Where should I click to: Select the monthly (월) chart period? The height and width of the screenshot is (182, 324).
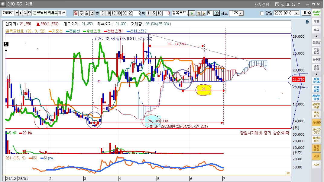86,13
